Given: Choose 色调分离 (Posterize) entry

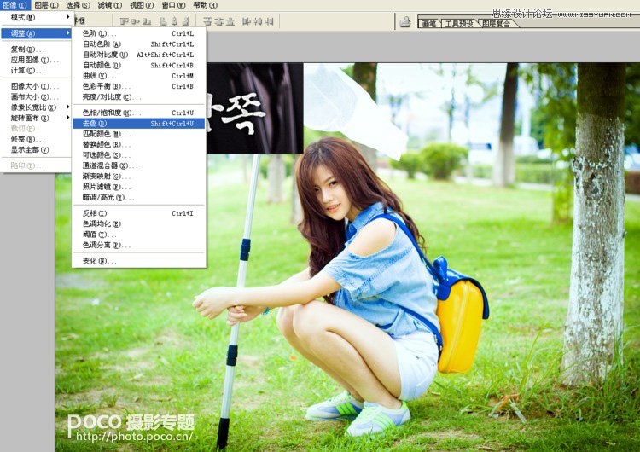Looking at the screenshot, I should 139,245.
